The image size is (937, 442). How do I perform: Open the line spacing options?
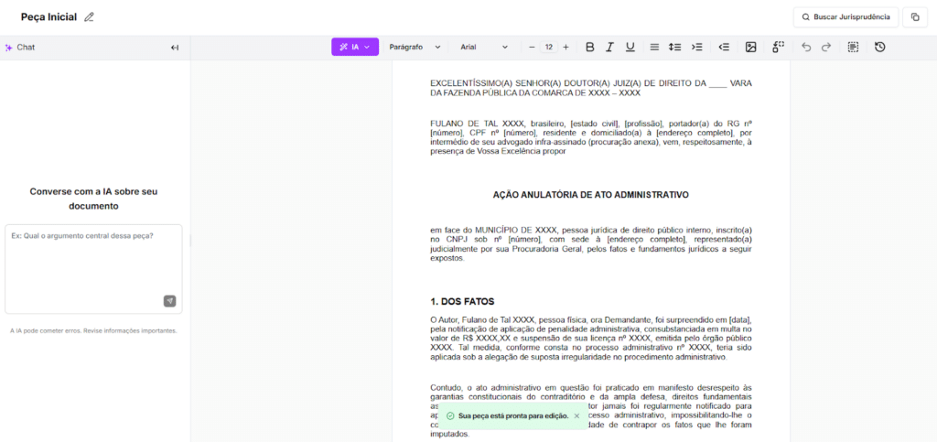pos(674,47)
